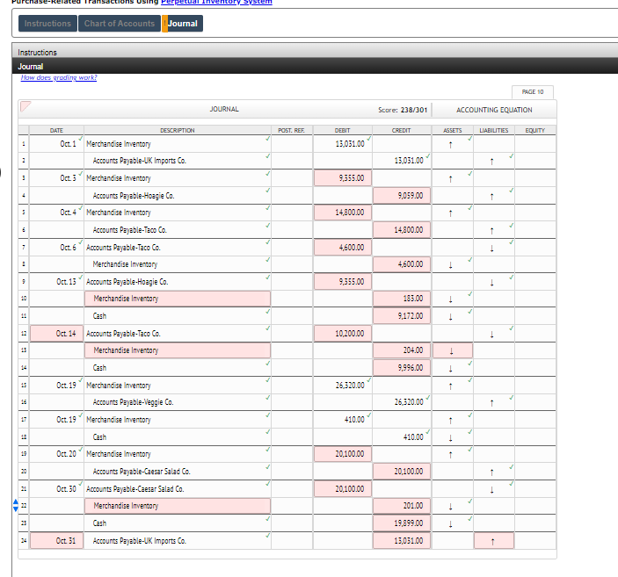
Task: Edit the 14,800.00 credit for Taco Co.
Action: (x=402, y=229)
